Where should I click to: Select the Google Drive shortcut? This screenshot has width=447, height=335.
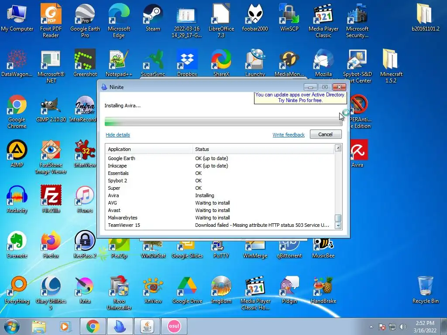coord(187,290)
